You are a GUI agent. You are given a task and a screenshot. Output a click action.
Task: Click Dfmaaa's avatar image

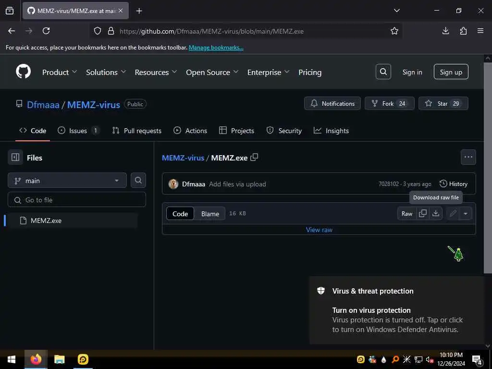(x=173, y=184)
